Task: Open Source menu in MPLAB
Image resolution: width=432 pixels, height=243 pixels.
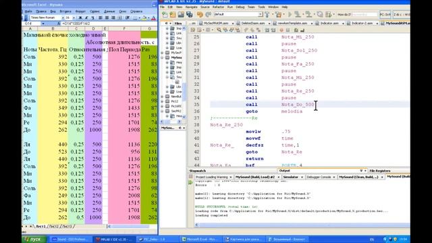Action: (205, 7)
